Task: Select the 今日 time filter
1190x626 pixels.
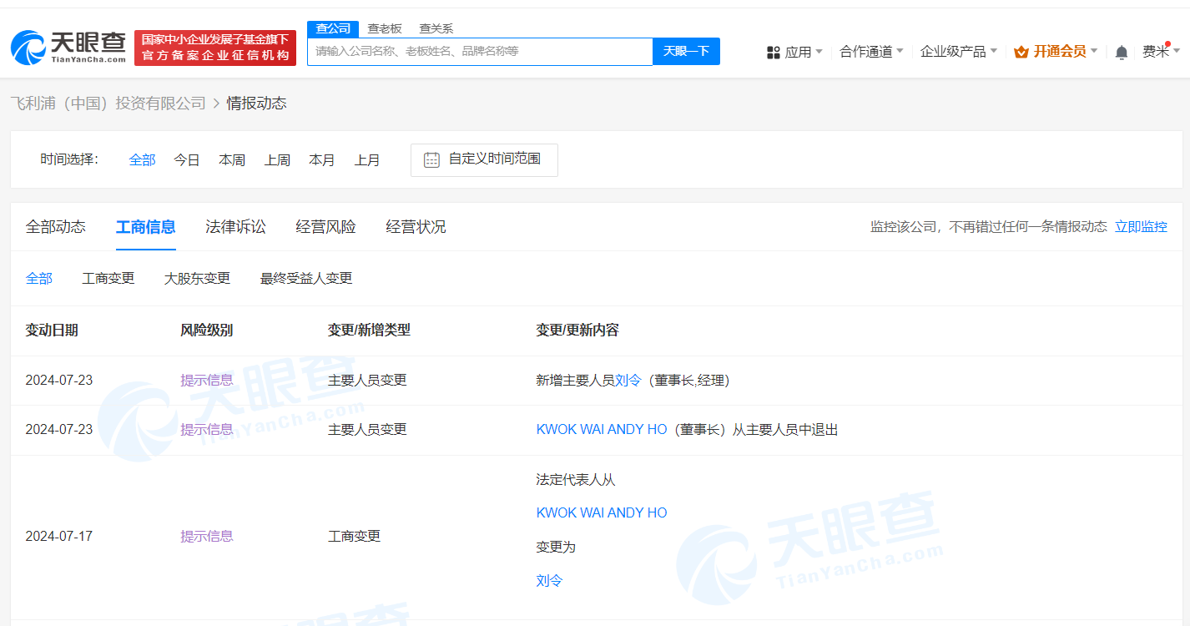Action: point(187,159)
